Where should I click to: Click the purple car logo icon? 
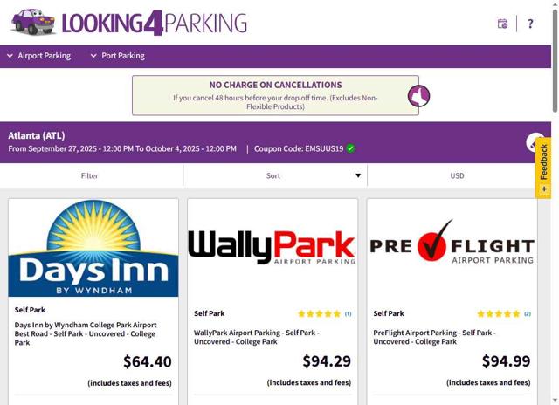coord(33,22)
